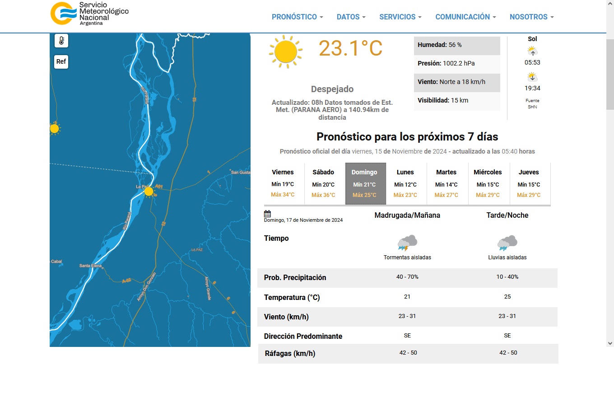
Task: Toggle the Ref map legend button
Action: tap(61, 61)
